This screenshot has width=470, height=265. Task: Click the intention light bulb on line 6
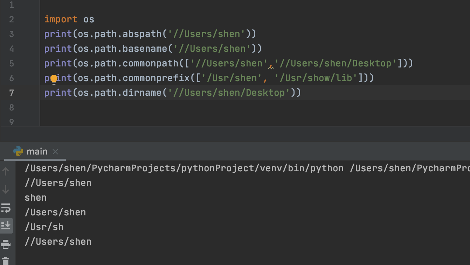pos(53,80)
